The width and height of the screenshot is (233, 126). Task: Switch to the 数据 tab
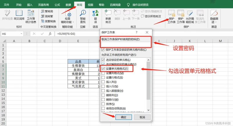point(68,5)
